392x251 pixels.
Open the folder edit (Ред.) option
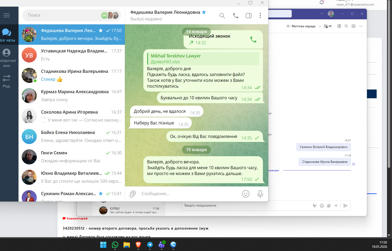(7, 81)
